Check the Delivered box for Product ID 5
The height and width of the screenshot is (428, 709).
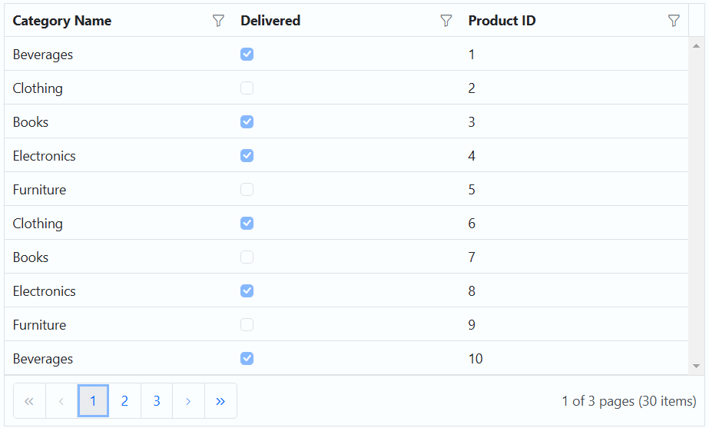[247, 190]
